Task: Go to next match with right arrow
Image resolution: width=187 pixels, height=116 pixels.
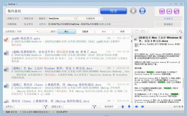Action: point(144,107)
